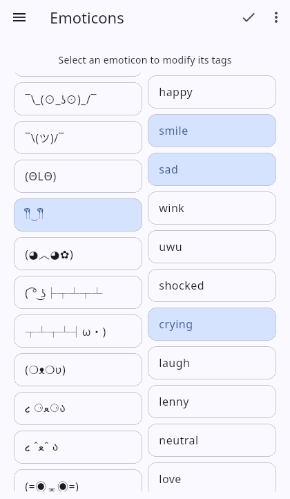Enable the 'wink' tag
Viewport: 290px width, 499px height.
click(212, 208)
